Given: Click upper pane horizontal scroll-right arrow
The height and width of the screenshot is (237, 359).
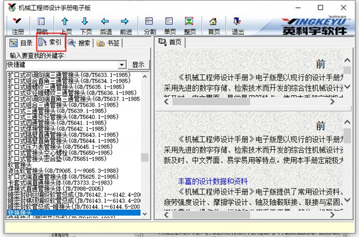Looking at the screenshot, I should pos(333,101).
